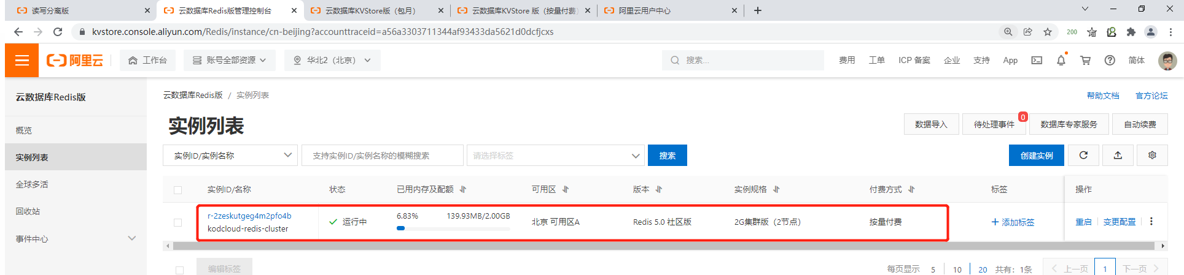Click the memory usage progress bar
The height and width of the screenshot is (275, 1184).
coord(453,228)
